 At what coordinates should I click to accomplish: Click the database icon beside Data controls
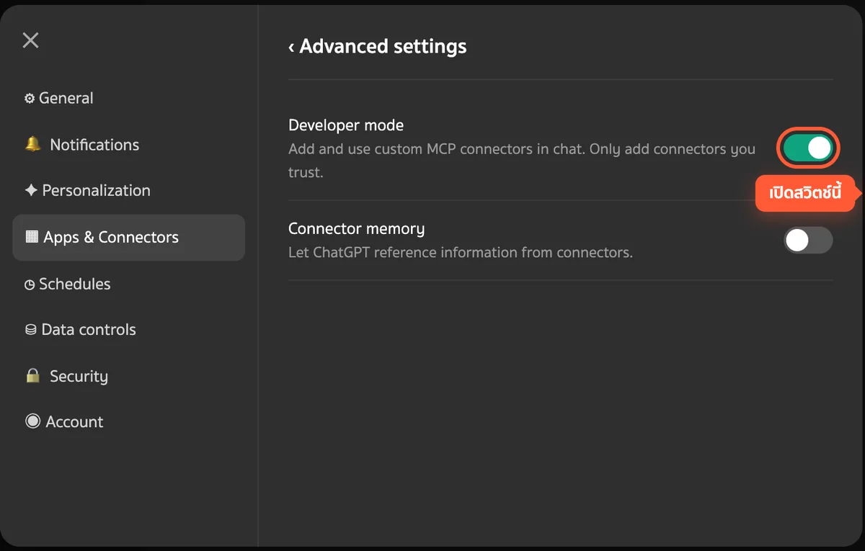[31, 330]
